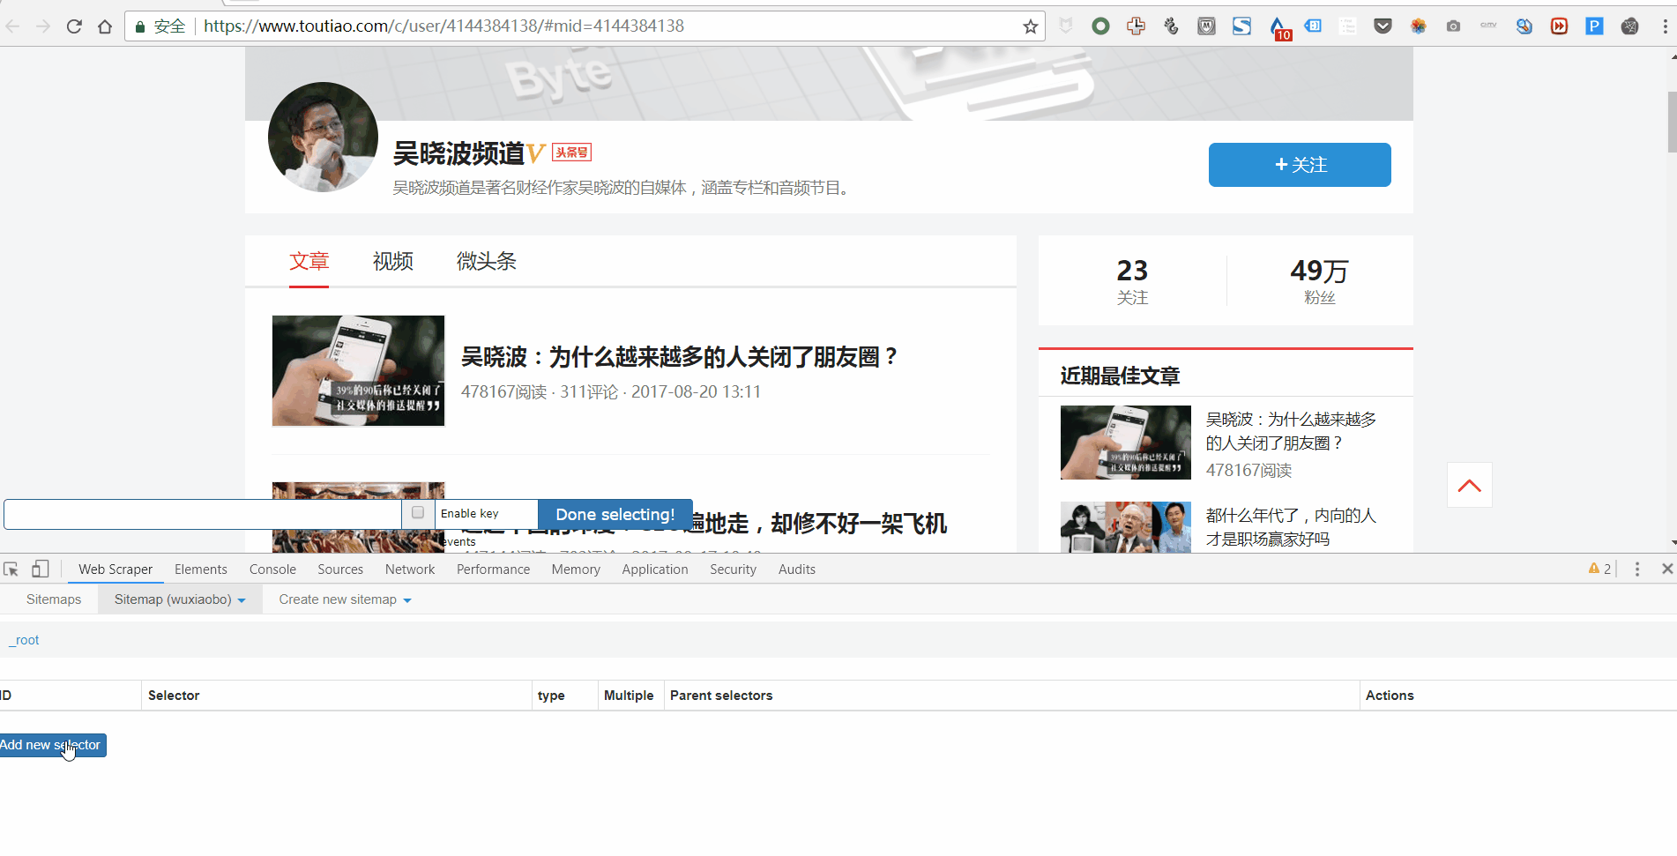Viewport: 1677px width, 856px height.
Task: Click the red fast-forward extension icon
Action: (1559, 26)
